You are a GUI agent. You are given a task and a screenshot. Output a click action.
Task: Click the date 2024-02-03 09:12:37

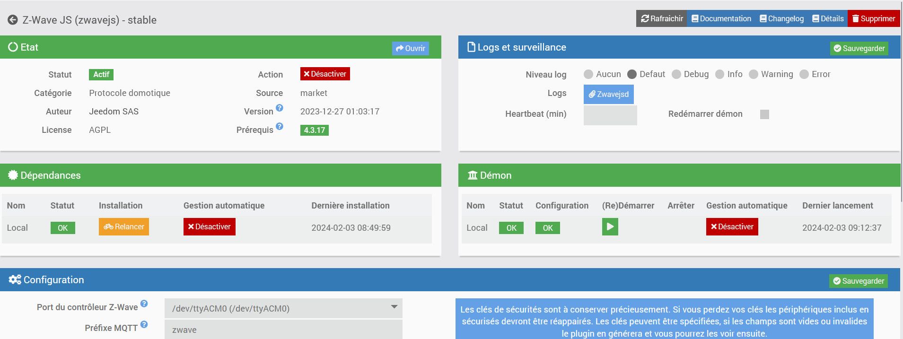click(842, 228)
